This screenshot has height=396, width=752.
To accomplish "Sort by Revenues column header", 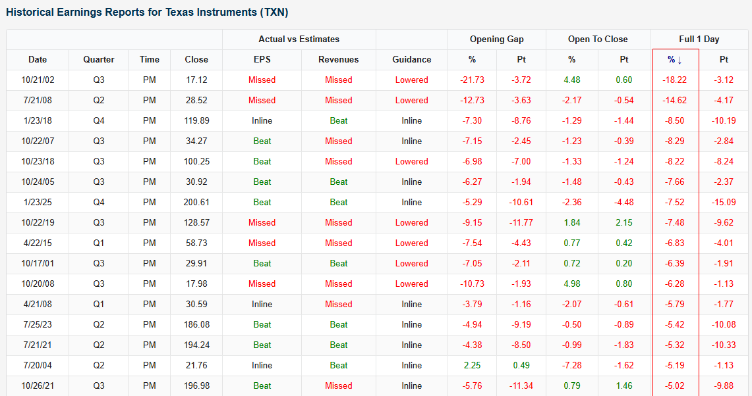I will (338, 59).
